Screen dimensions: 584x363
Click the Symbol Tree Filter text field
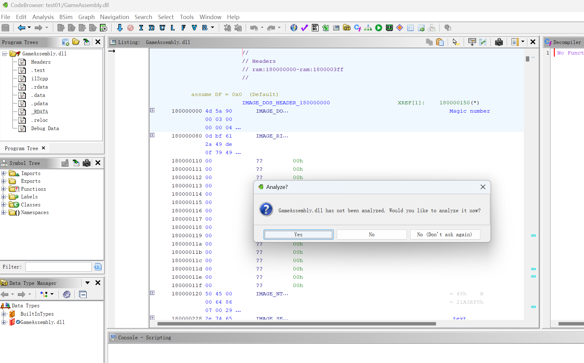click(x=58, y=267)
